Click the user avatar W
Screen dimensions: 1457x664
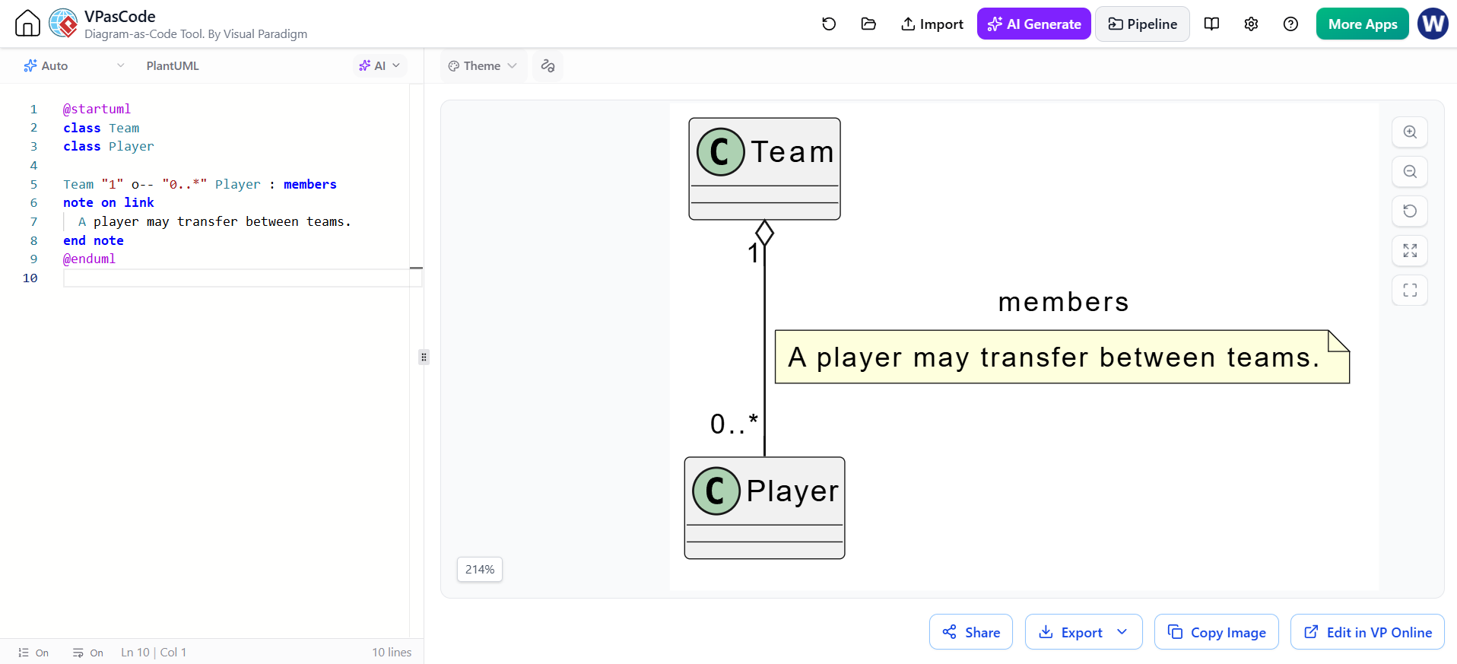1433,24
